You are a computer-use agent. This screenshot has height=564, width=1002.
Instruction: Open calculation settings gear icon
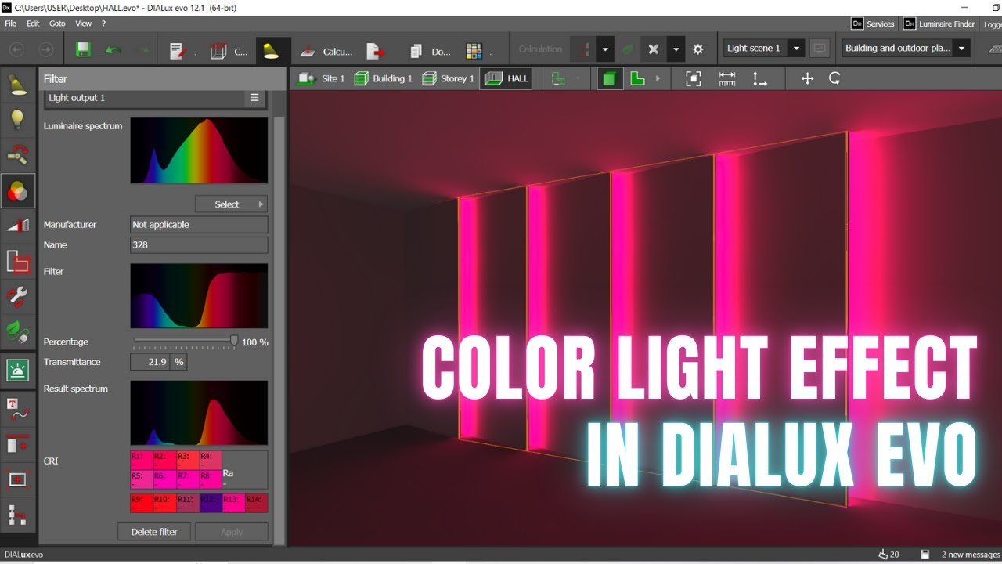coord(698,49)
